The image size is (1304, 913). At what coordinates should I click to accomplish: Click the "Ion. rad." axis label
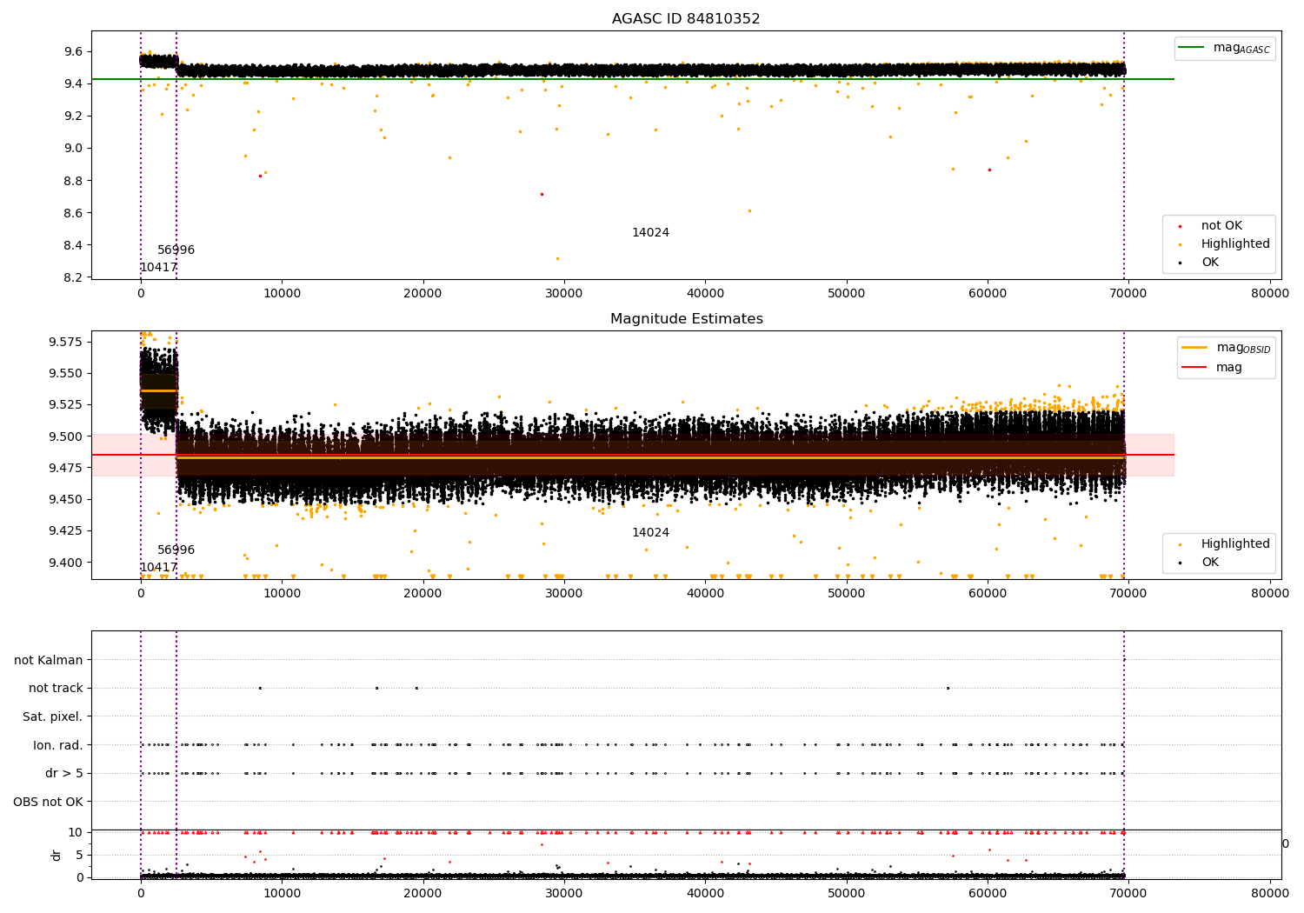(x=57, y=746)
